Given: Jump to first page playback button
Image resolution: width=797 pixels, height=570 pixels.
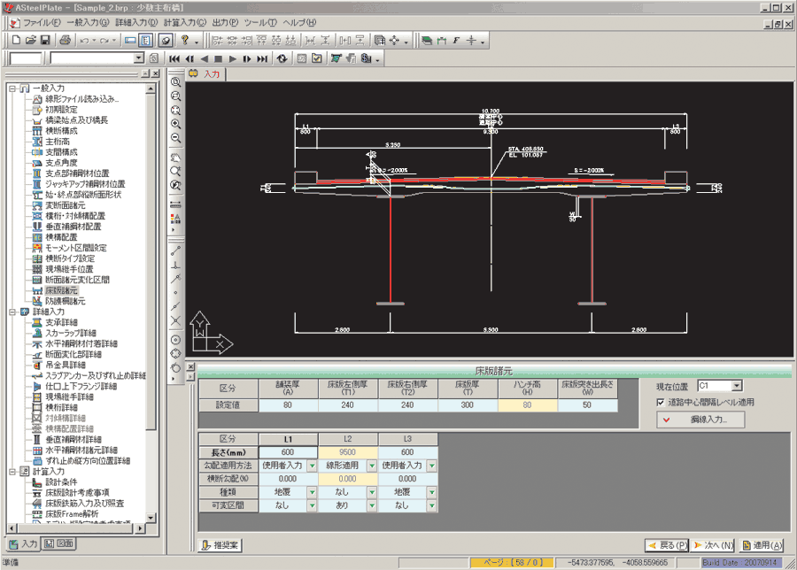Looking at the screenshot, I should pyautogui.click(x=174, y=59).
